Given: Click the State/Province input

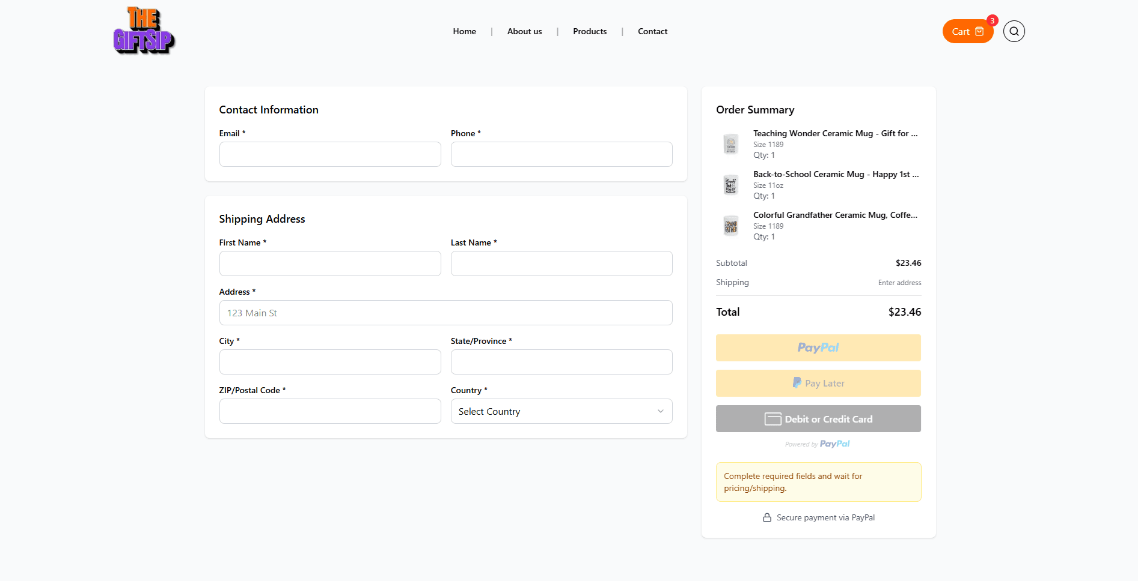Looking at the screenshot, I should (x=561, y=362).
